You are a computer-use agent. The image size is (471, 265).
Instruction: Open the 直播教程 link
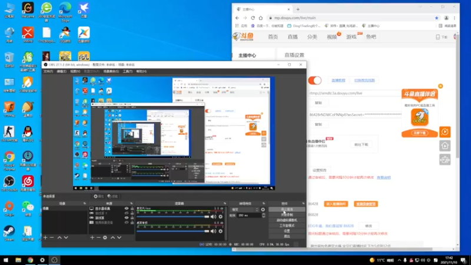339,81
